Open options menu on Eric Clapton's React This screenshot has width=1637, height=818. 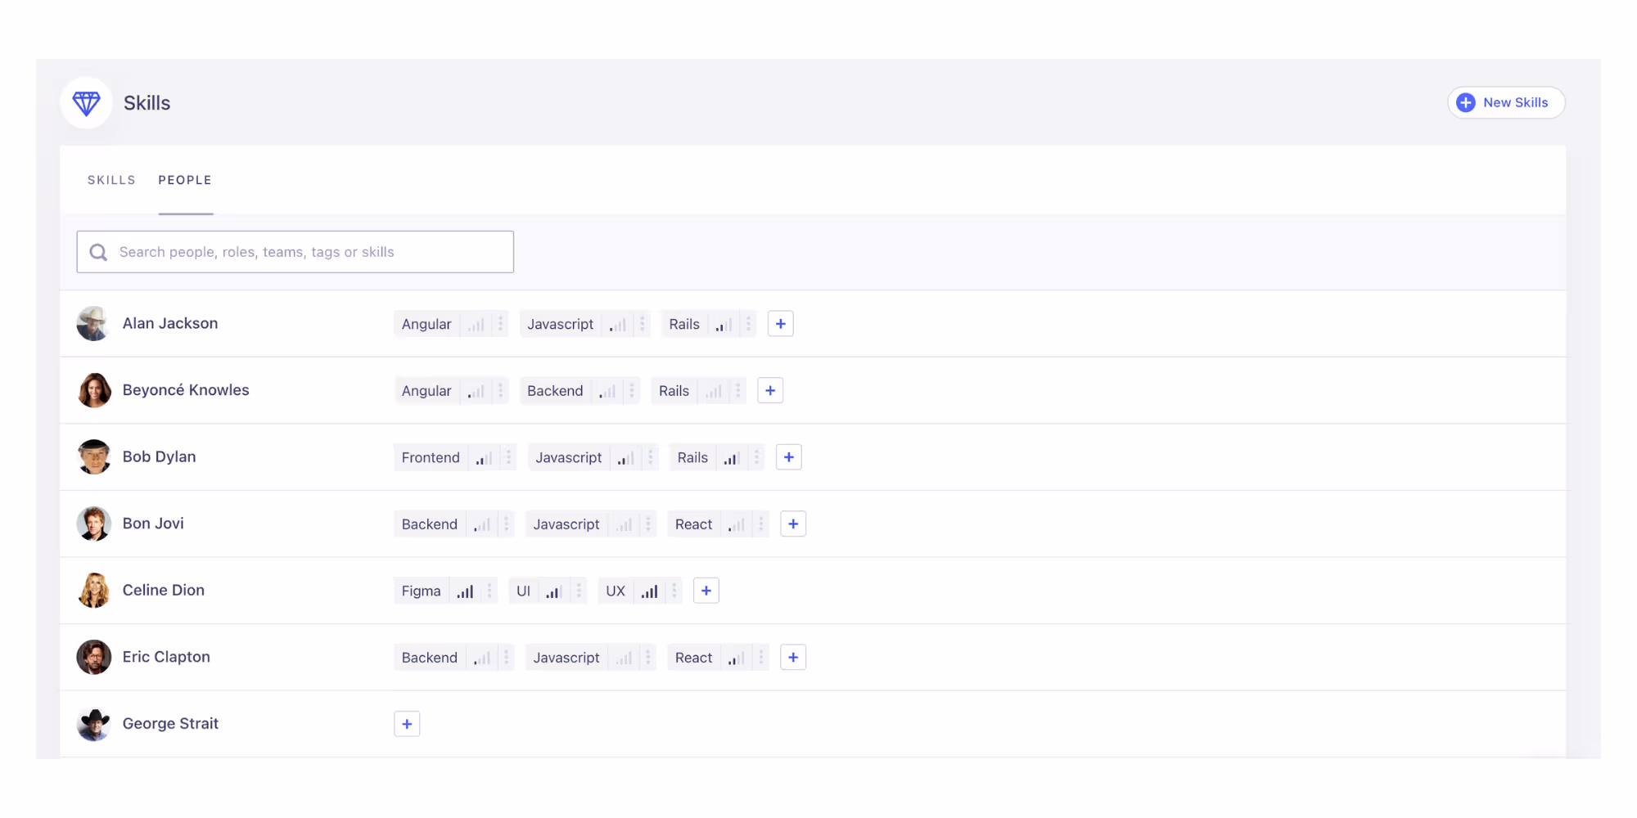pyautogui.click(x=761, y=658)
